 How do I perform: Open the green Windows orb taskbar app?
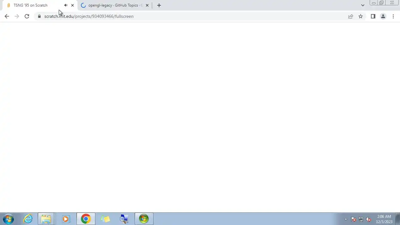click(x=144, y=219)
